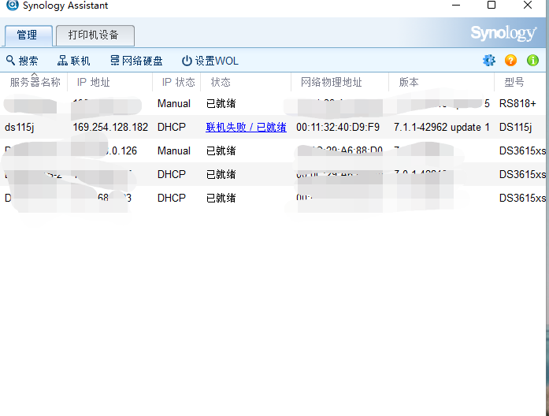Image resolution: width=549 pixels, height=416 pixels.
Task: Open help with orange question mark icon
Action: [510, 60]
